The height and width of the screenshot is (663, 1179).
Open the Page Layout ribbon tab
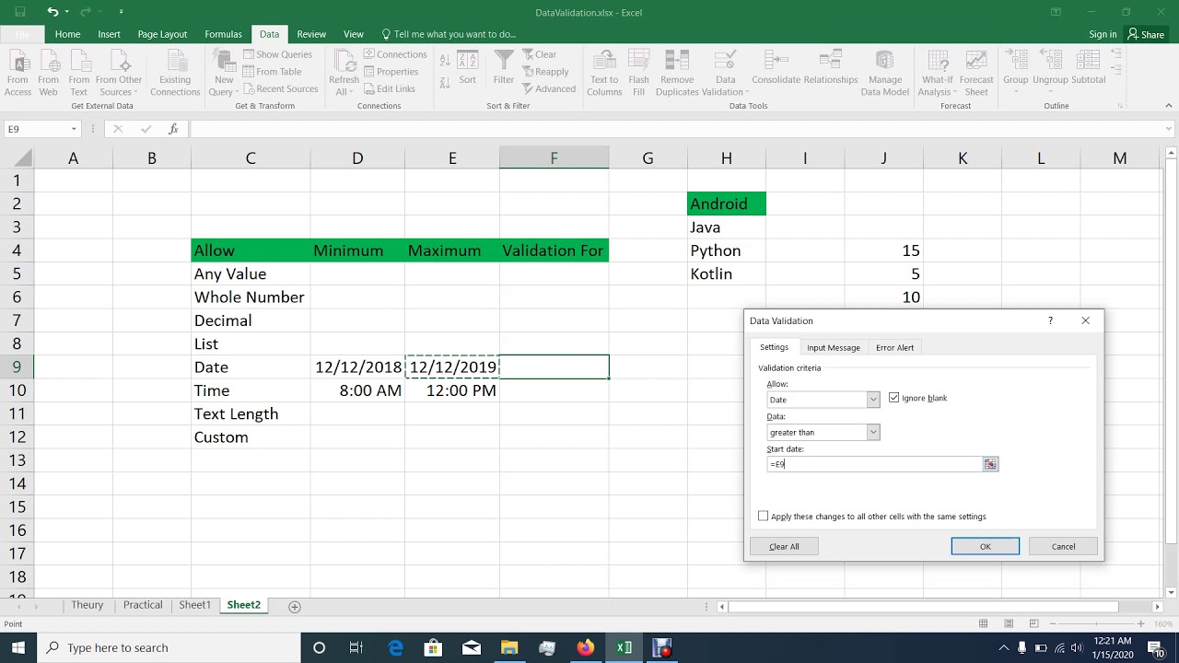pos(162,34)
